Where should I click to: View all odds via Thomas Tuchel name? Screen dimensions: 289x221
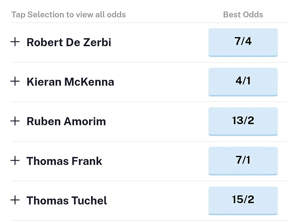coord(67,200)
